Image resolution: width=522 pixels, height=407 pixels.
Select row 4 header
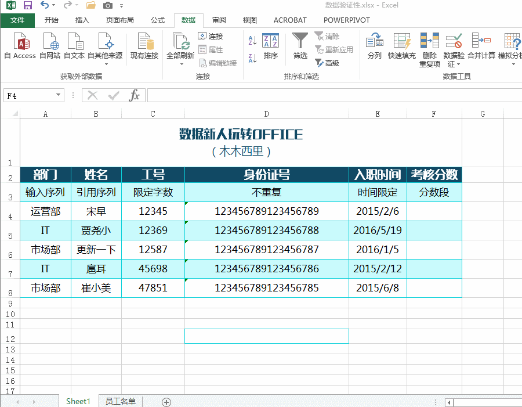(10, 211)
